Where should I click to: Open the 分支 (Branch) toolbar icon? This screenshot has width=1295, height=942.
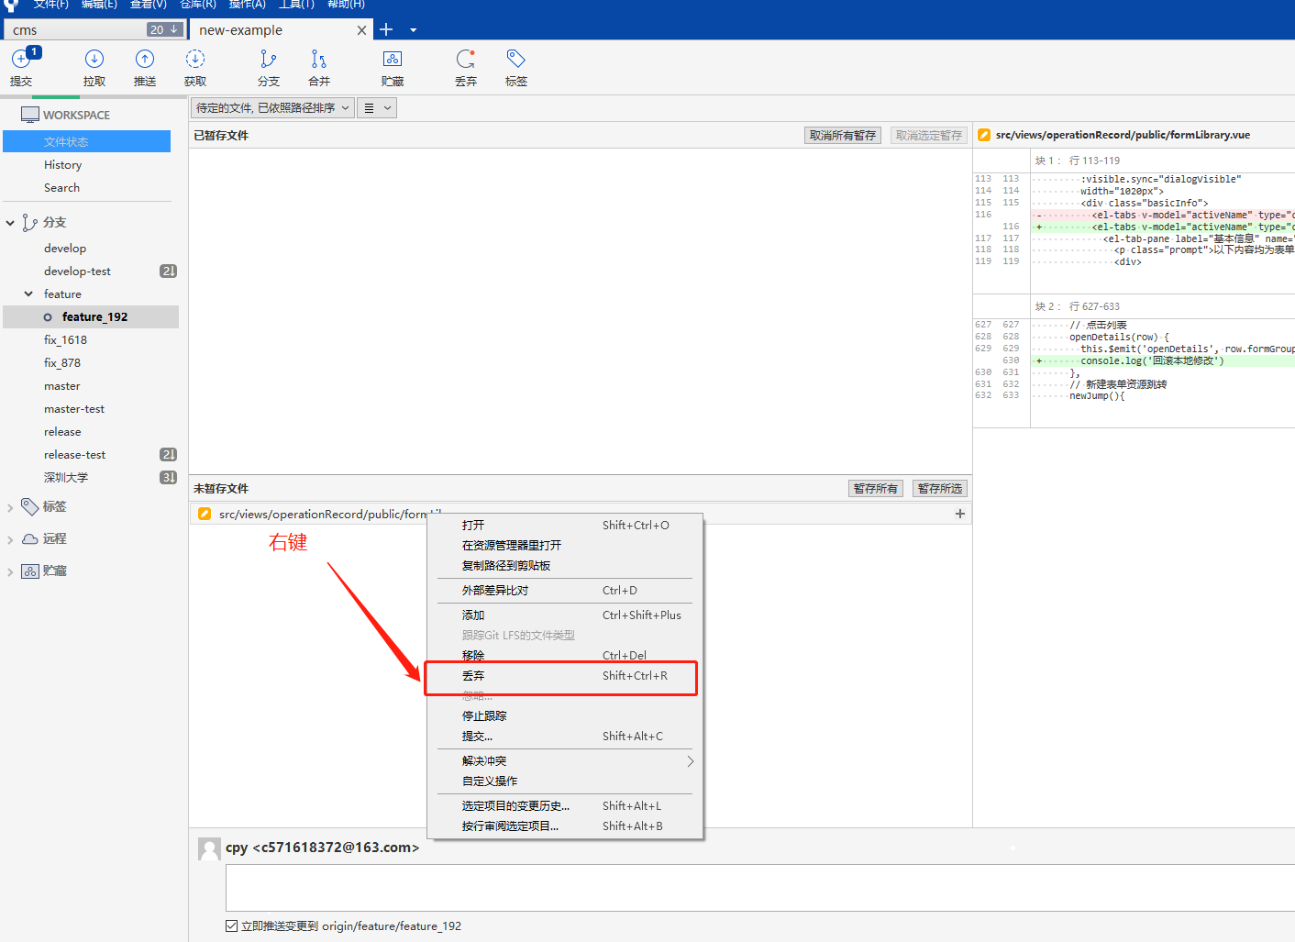click(268, 66)
